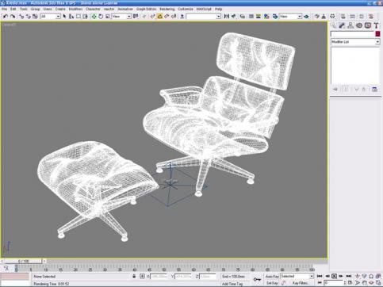This screenshot has width=383, height=287.
Task: Toggle the Set Key mode button
Action: (x=271, y=283)
